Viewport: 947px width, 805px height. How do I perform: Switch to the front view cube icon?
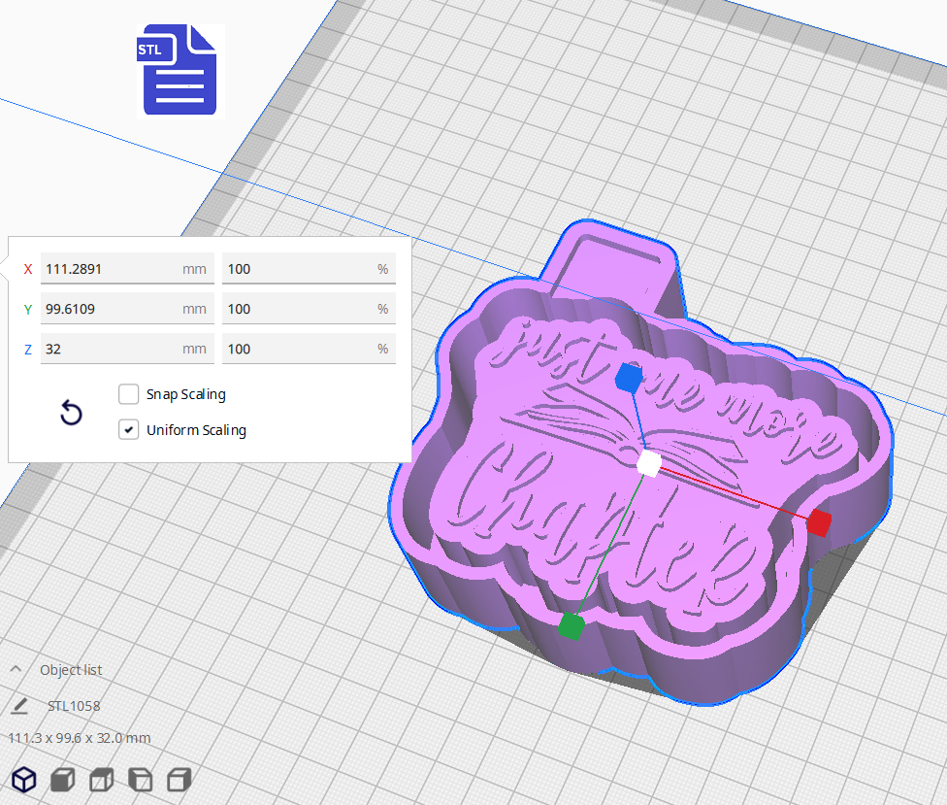(61, 779)
